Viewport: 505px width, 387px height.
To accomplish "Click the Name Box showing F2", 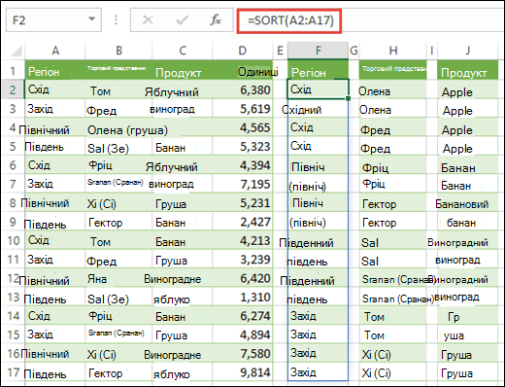I will 53,20.
